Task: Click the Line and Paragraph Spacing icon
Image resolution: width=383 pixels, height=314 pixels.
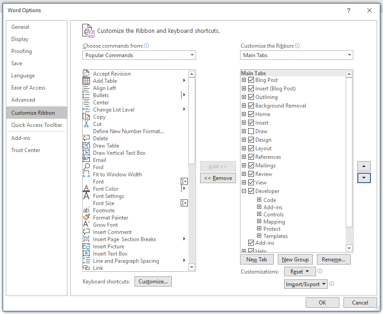Action: coord(86,261)
